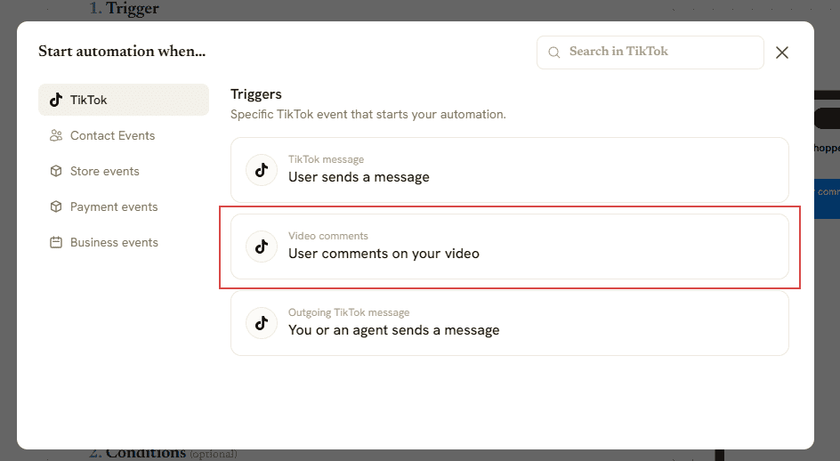This screenshot has height=461, width=840.
Task: Click 'Specific TikTok event that starts your automation.' text
Action: 368,114
